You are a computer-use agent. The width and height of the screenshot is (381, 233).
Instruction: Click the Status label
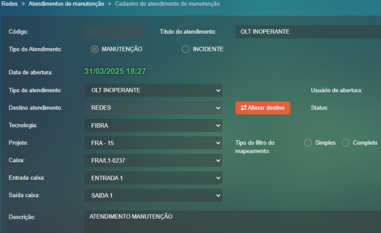320,108
